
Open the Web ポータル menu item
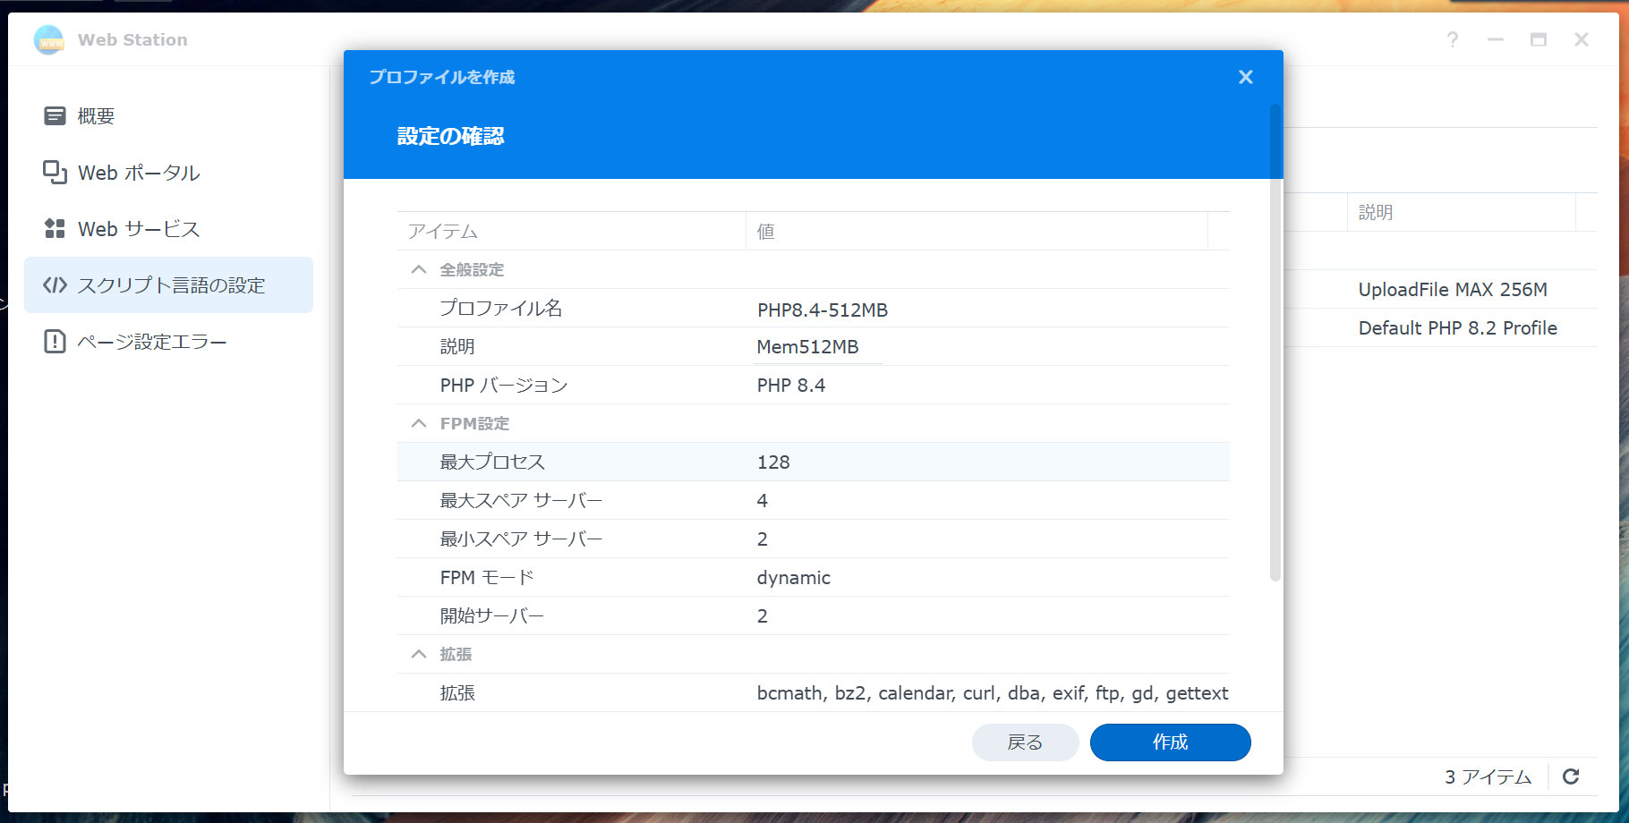(139, 173)
